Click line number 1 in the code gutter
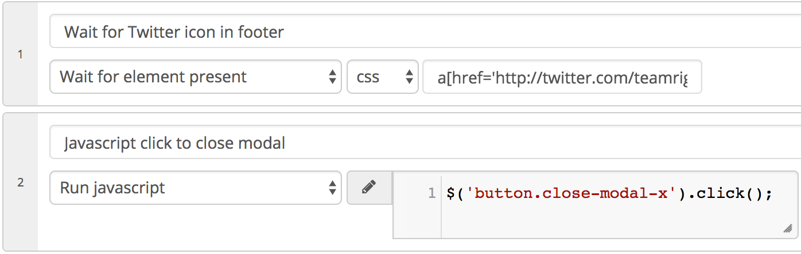801x254 pixels. click(x=432, y=193)
